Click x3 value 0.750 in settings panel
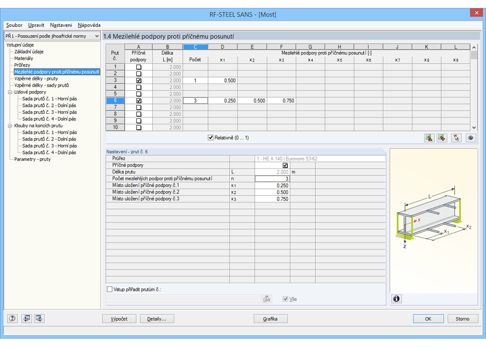Screen dimensions: 486x347 point(272,199)
